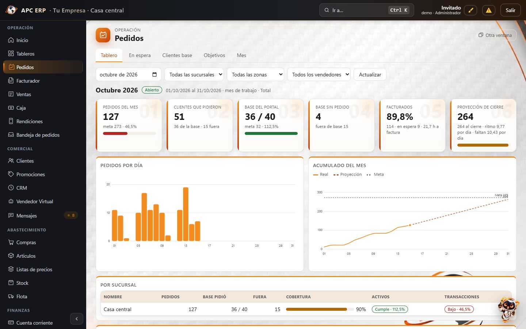Click the Salir button
Screen dimensions: 526x329
511,10
